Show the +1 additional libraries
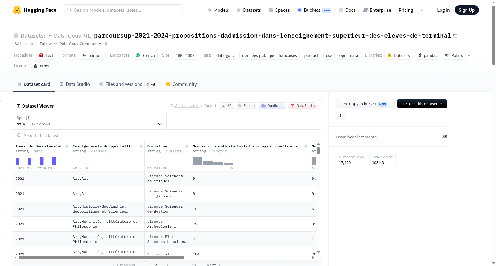Screen dimensions: 496x266 471,55
